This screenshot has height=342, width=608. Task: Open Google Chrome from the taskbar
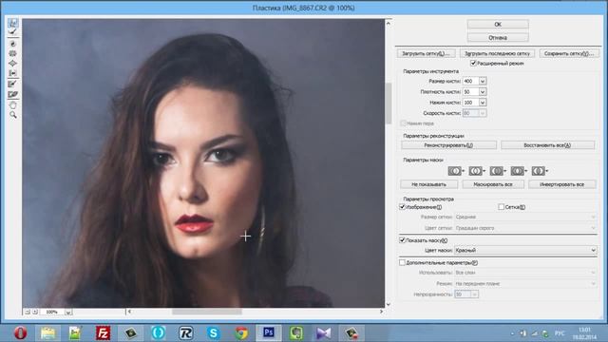pyautogui.click(x=241, y=333)
